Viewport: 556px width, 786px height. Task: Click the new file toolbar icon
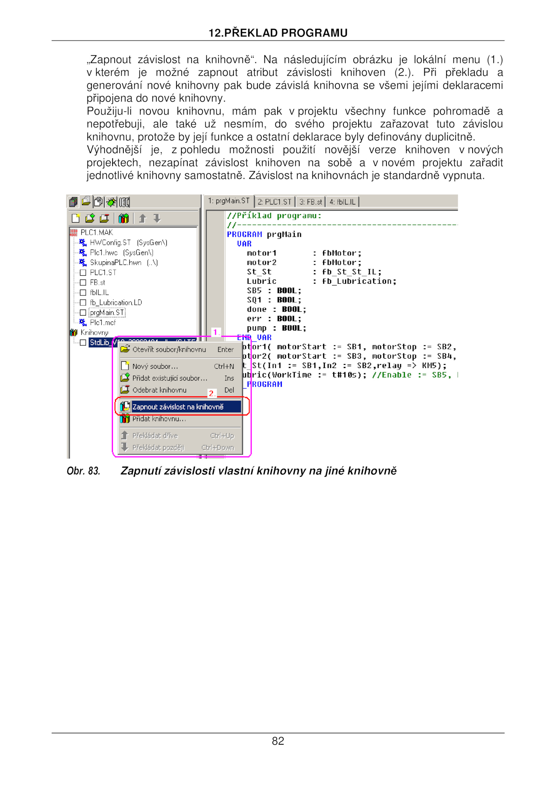[x=76, y=218]
